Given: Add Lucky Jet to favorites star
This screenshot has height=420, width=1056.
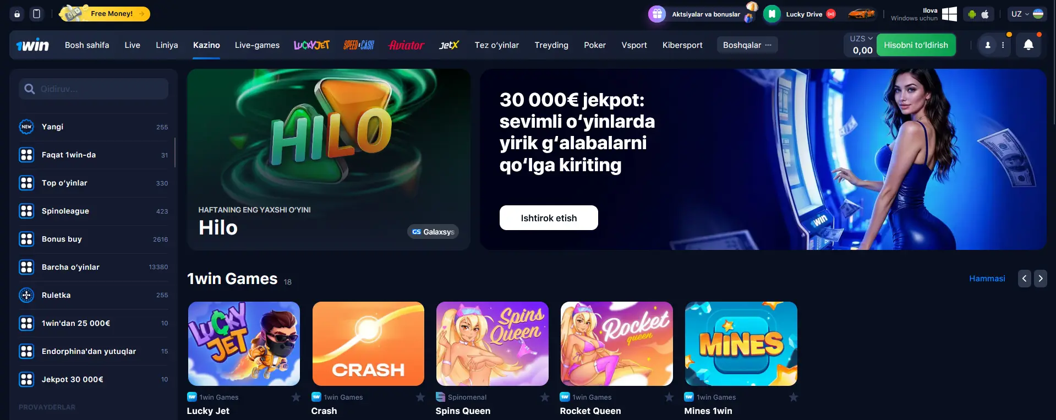Looking at the screenshot, I should tap(296, 397).
